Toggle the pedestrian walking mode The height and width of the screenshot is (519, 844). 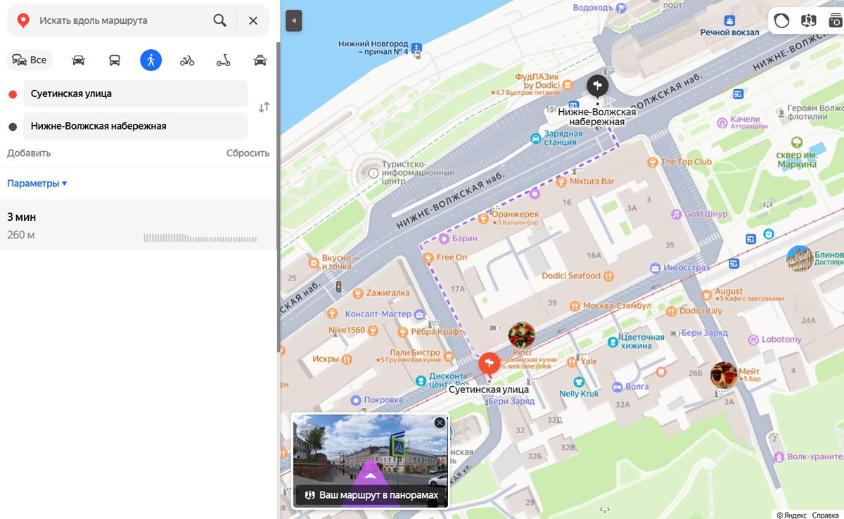[x=151, y=60]
